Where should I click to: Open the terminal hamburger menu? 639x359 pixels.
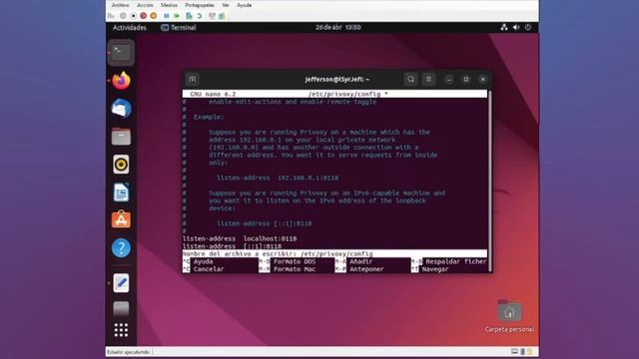click(428, 80)
